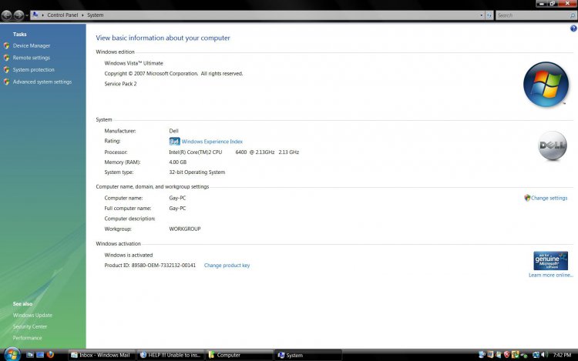
Task: Click the 3.4 rating score badge
Action: click(174, 142)
